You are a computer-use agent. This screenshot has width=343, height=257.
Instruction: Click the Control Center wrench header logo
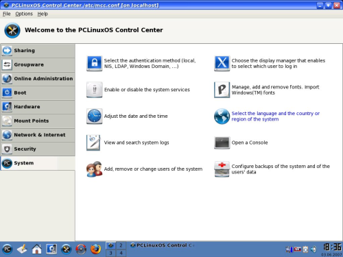click(12, 30)
